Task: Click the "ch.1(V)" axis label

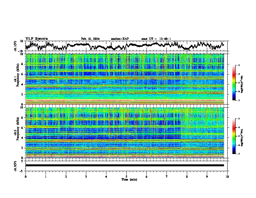Action: 16,46
